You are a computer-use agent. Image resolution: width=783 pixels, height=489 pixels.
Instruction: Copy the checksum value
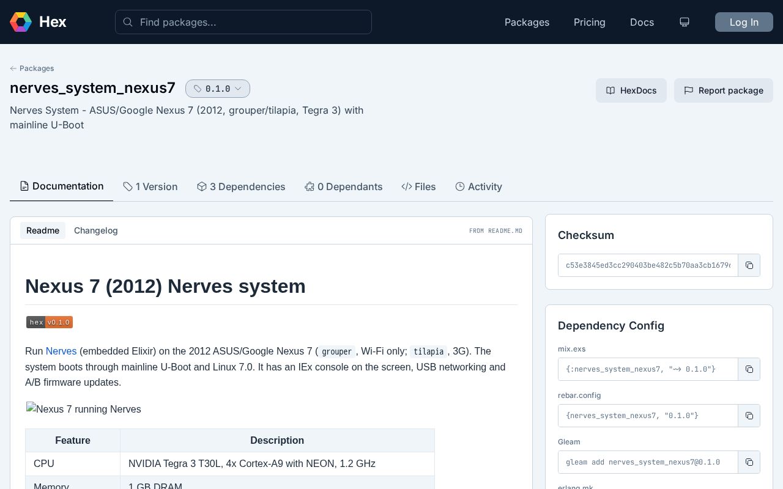(x=749, y=265)
